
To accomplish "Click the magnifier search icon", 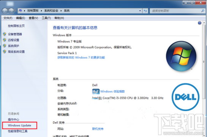I will tap(203, 11).
